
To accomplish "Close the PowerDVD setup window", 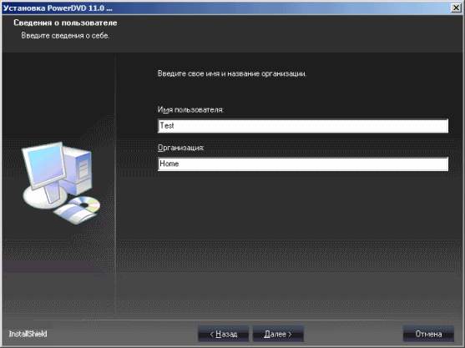I will [456, 8].
